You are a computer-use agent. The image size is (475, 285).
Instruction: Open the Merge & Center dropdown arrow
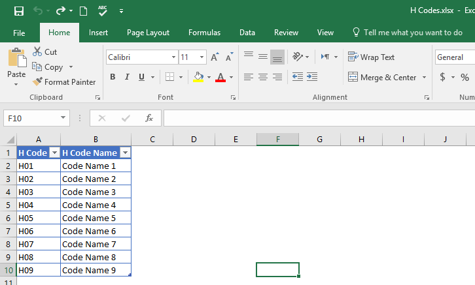pyautogui.click(x=424, y=78)
